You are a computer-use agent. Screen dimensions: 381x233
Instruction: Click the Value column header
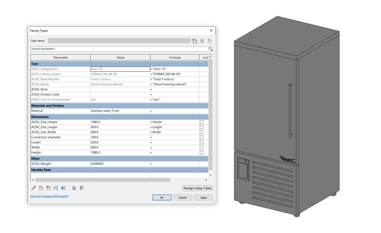coord(120,57)
